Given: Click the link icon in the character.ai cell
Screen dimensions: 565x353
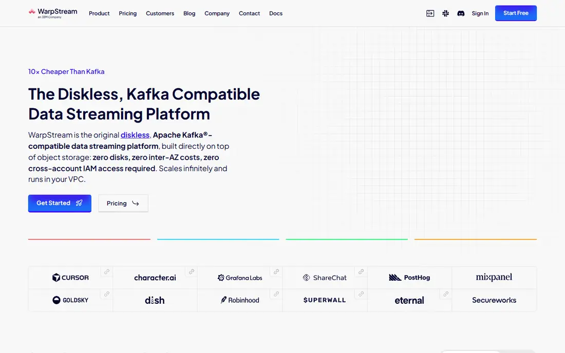Looking at the screenshot, I should [x=192, y=272].
